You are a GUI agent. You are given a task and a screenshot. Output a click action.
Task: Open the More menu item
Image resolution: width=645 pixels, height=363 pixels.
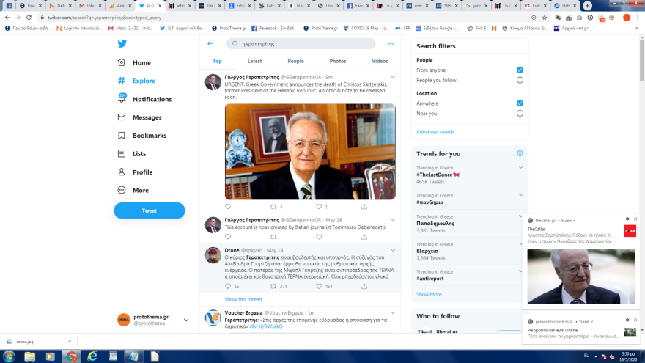[x=133, y=190]
